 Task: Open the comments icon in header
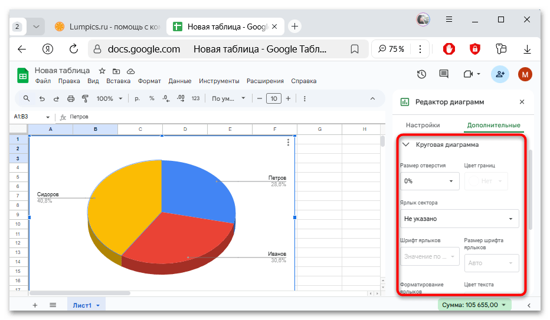click(x=444, y=74)
